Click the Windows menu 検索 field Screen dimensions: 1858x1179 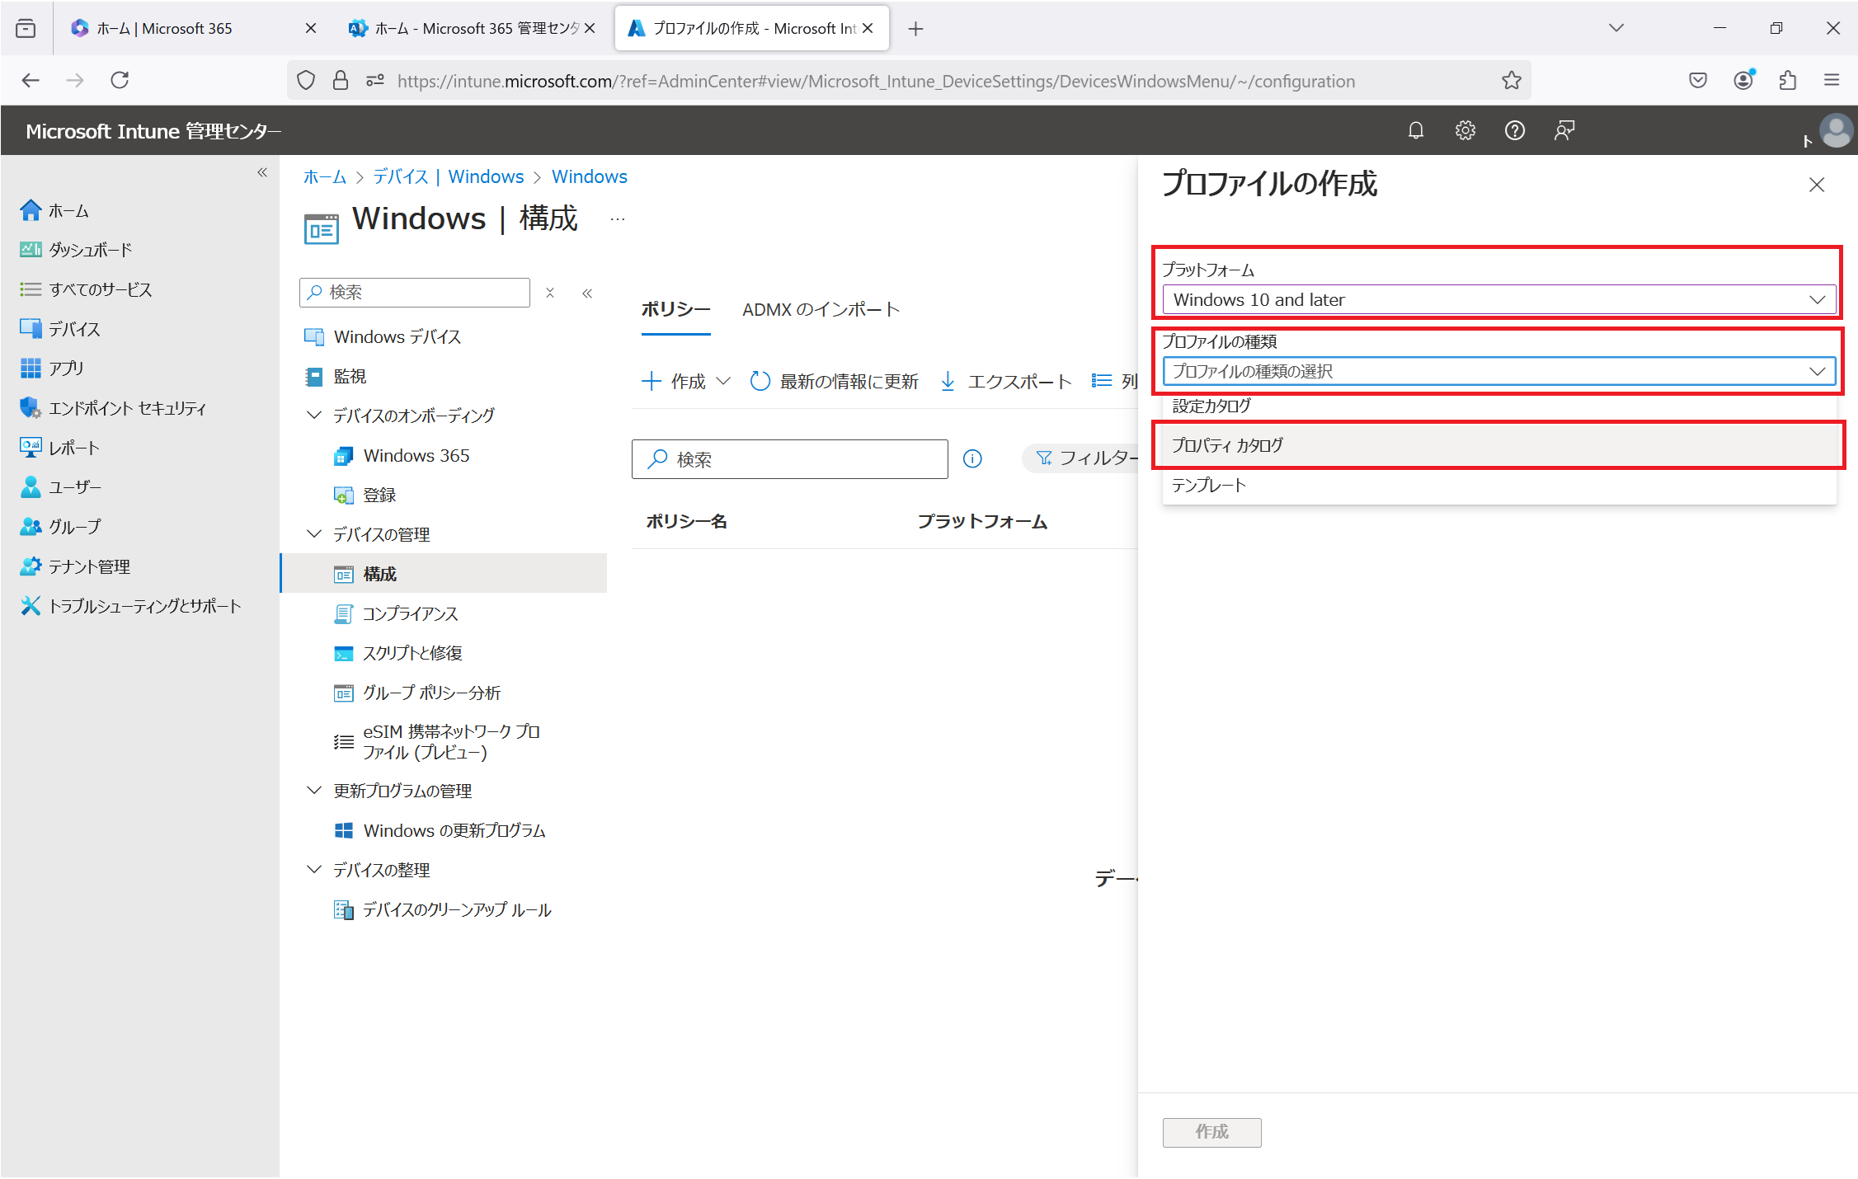pos(415,293)
